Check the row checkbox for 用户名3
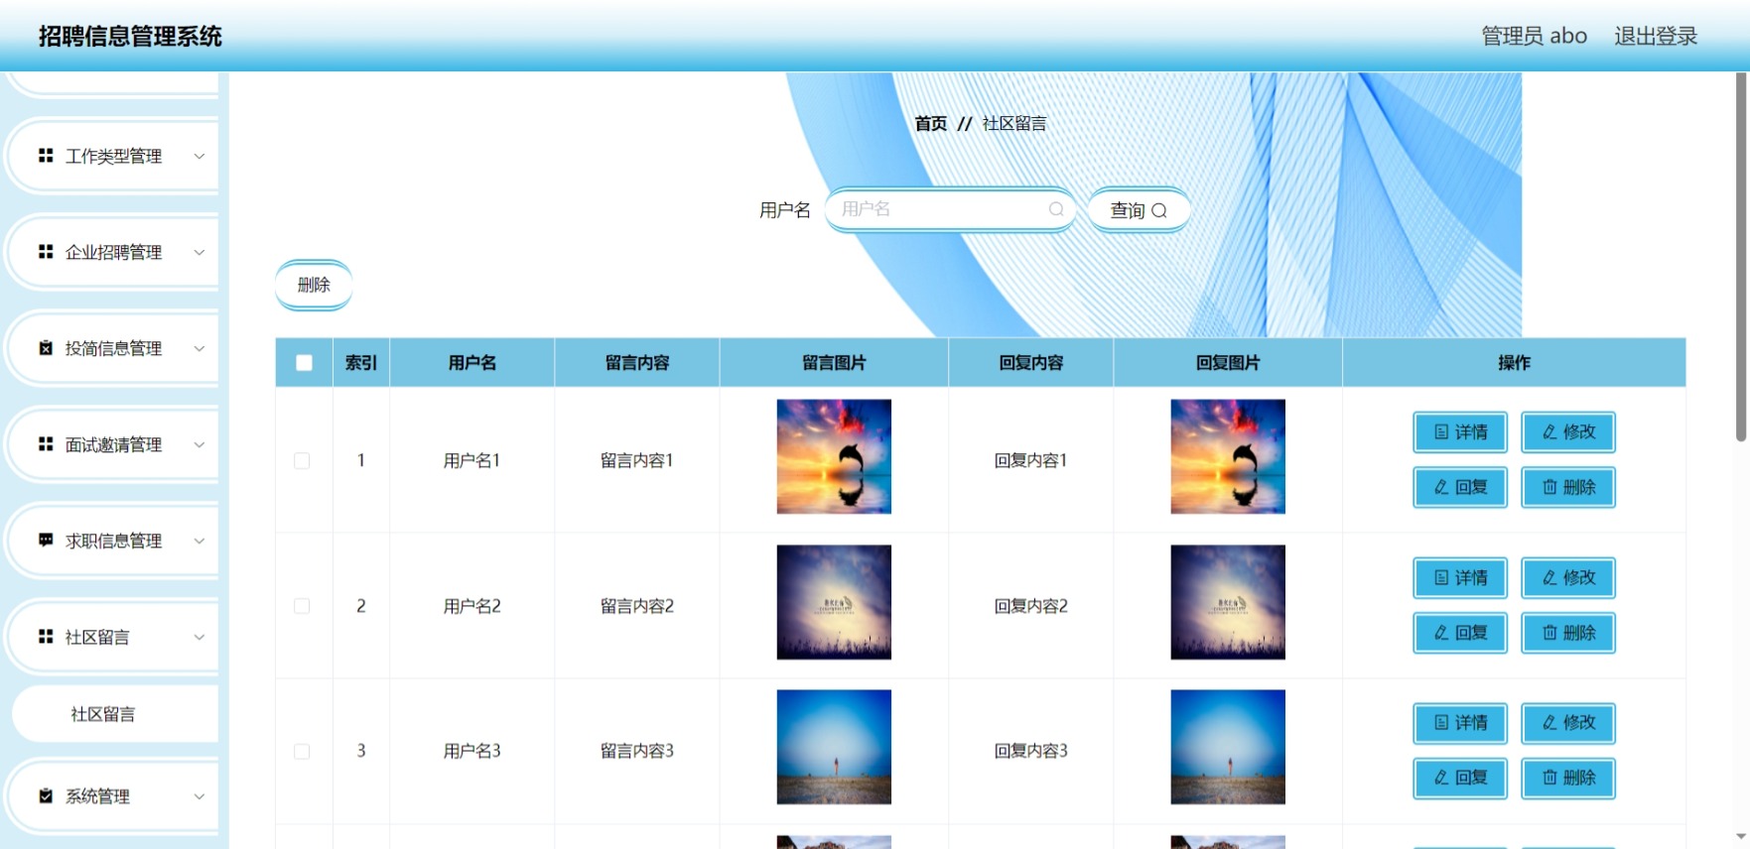Image resolution: width=1750 pixels, height=849 pixels. pyautogui.click(x=302, y=751)
